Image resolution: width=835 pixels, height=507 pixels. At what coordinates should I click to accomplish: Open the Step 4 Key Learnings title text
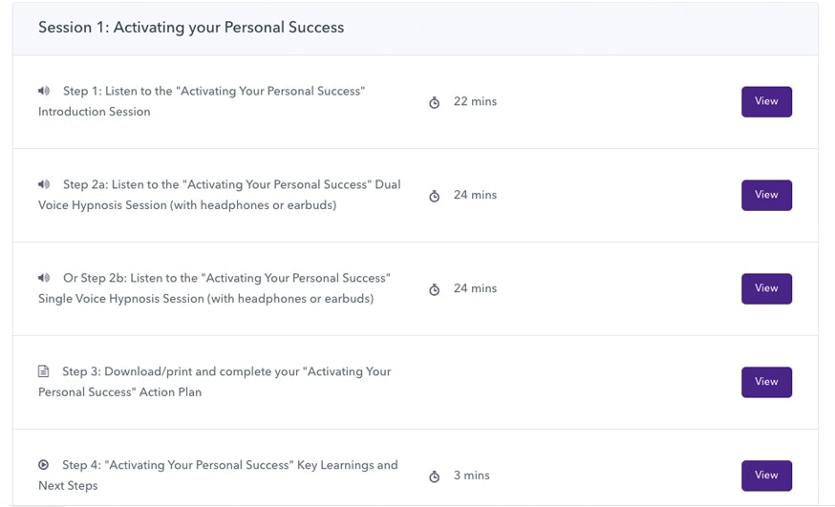point(220,475)
